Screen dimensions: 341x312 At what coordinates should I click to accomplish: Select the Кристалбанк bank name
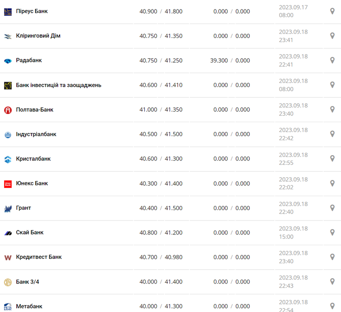(x=33, y=159)
